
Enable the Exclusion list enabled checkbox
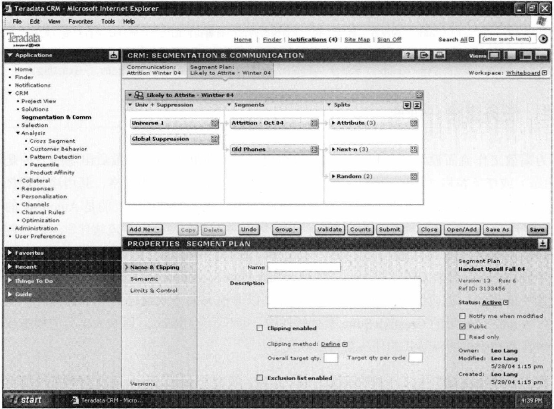260,378
